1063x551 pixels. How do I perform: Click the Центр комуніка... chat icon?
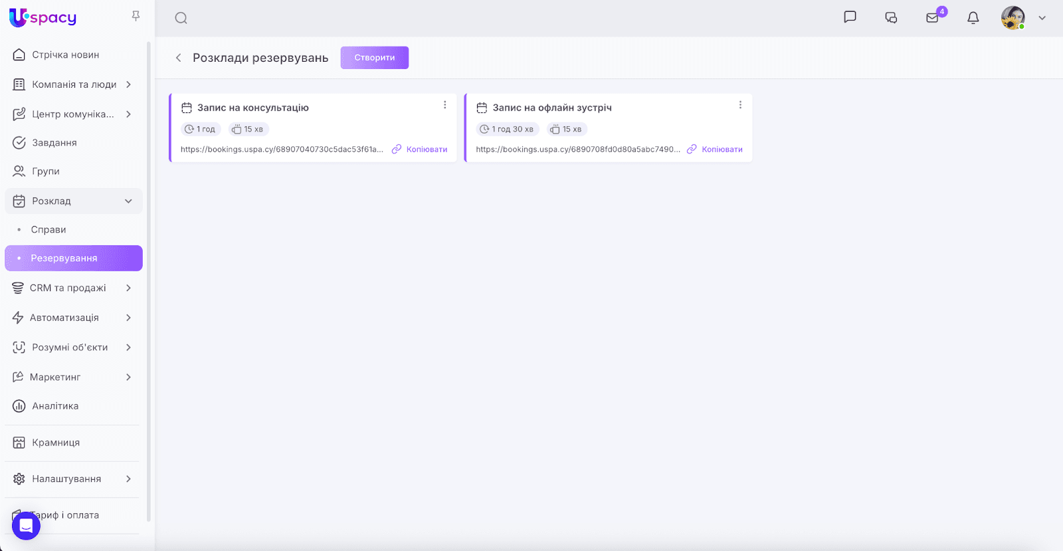pyautogui.click(x=19, y=114)
